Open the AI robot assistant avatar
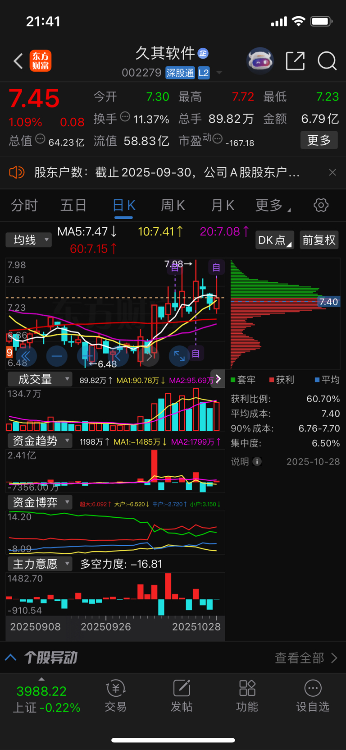Viewport: 346px width, 750px height. 260,61
